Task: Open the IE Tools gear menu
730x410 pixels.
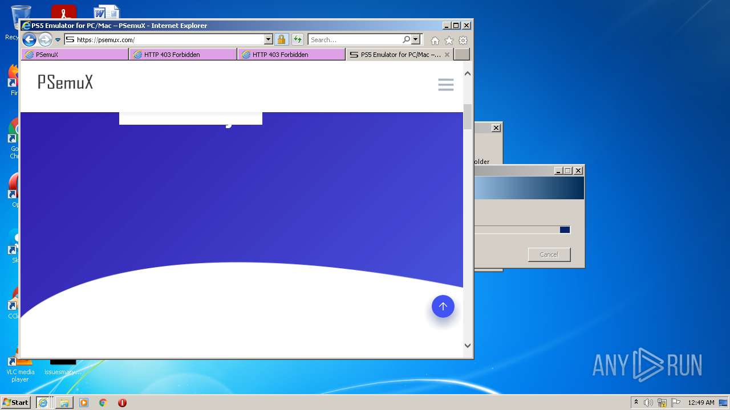Action: click(463, 40)
